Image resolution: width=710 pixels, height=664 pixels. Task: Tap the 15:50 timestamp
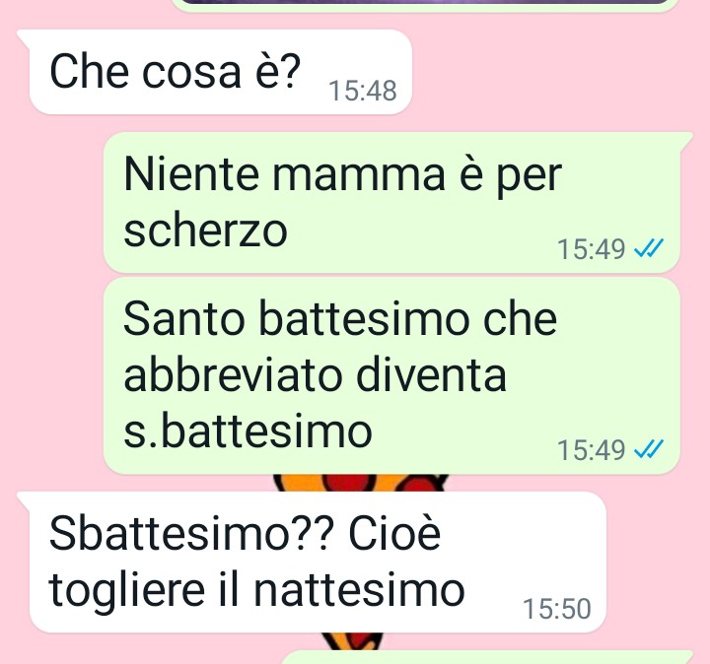click(557, 609)
